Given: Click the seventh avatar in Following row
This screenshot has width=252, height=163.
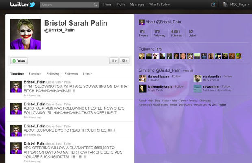Looking at the screenshot, I should 183,56.
